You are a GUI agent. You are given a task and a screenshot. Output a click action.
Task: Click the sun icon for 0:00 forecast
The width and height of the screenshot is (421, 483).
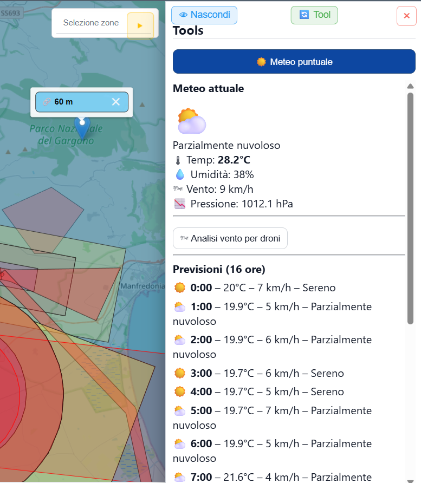tap(180, 288)
